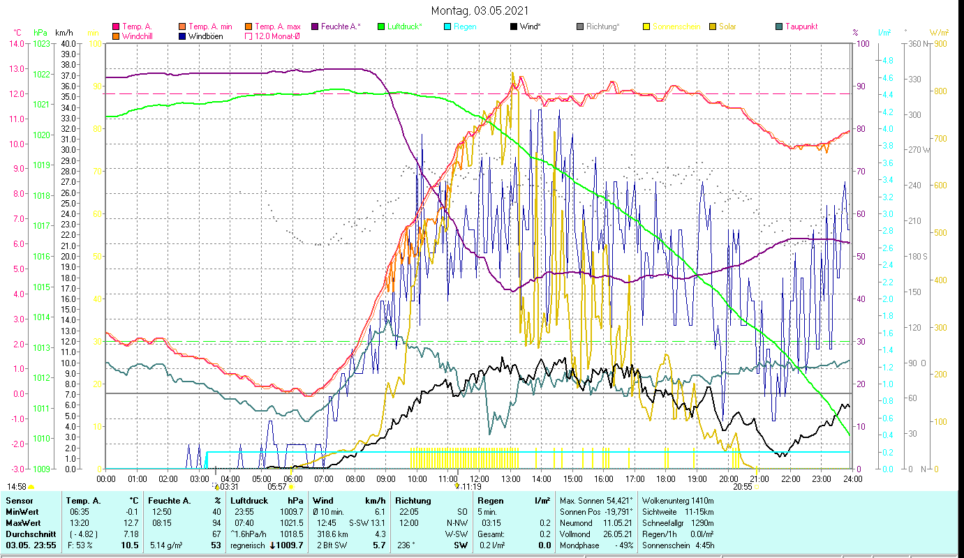Click the 2 Bft SW wind reading
The image size is (964, 558).
(x=331, y=545)
